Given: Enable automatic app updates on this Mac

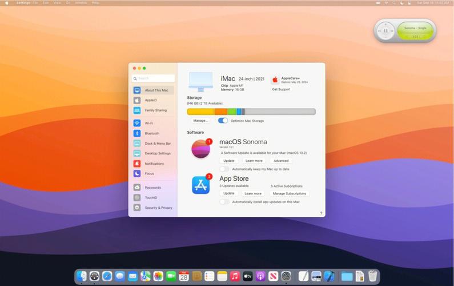Looking at the screenshot, I should [224, 202].
